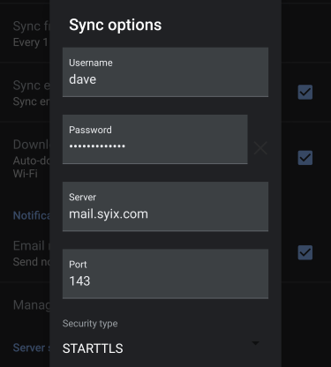The width and height of the screenshot is (331, 367).
Task: Open the Download attachments setting row
Action: click(25, 158)
